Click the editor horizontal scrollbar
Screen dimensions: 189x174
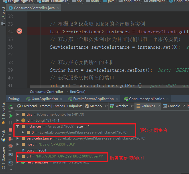pos(109,87)
